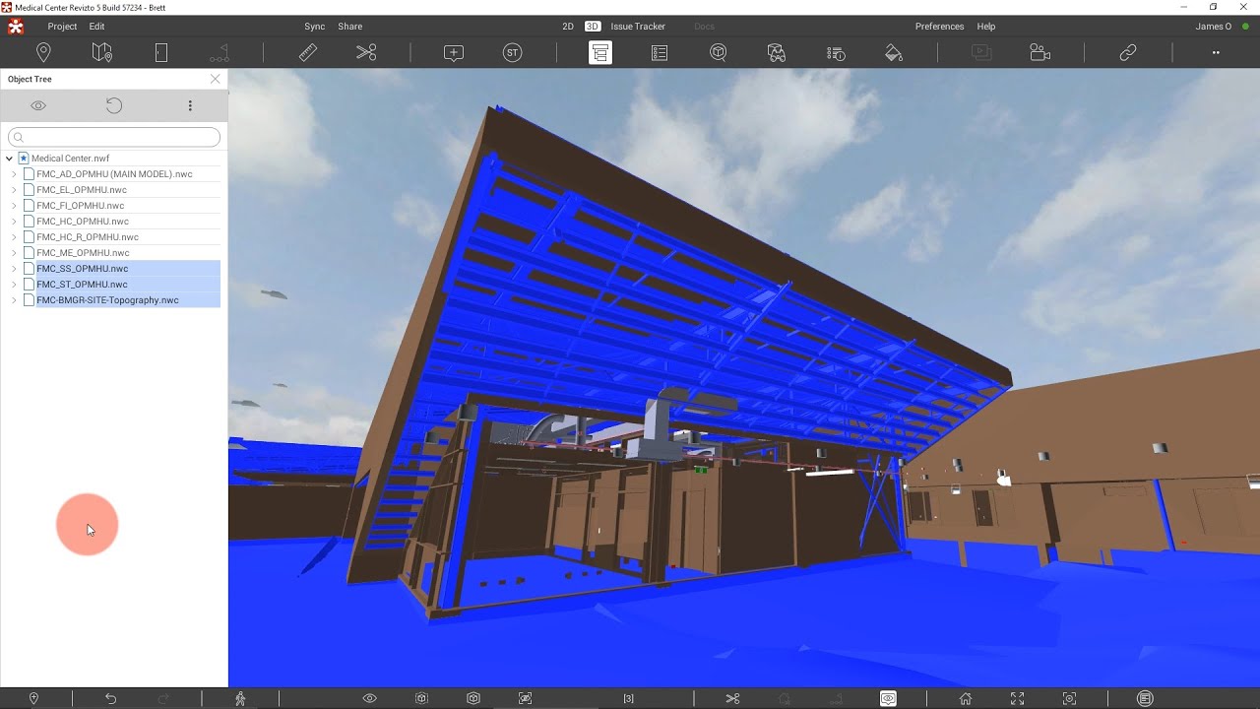The width and height of the screenshot is (1260, 709).
Task: Click the first eye icon in bottom bar
Action: tap(370, 698)
